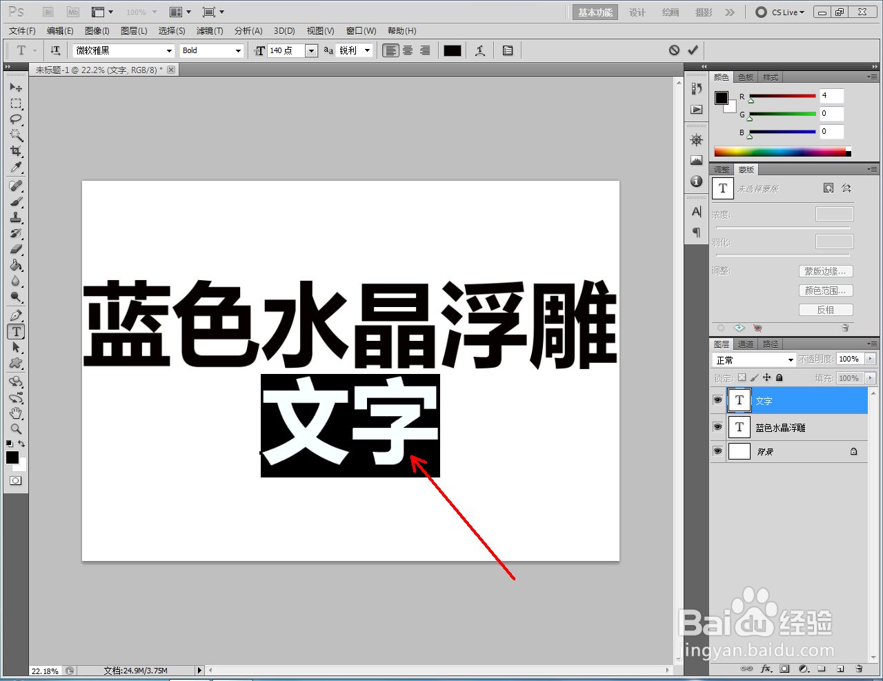Open Create Warped Text dialog
The image size is (883, 681).
[x=480, y=50]
